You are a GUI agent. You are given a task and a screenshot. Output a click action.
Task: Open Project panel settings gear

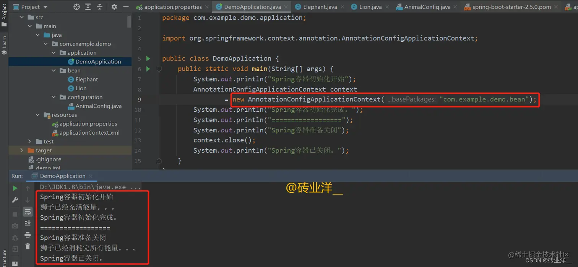click(x=114, y=7)
